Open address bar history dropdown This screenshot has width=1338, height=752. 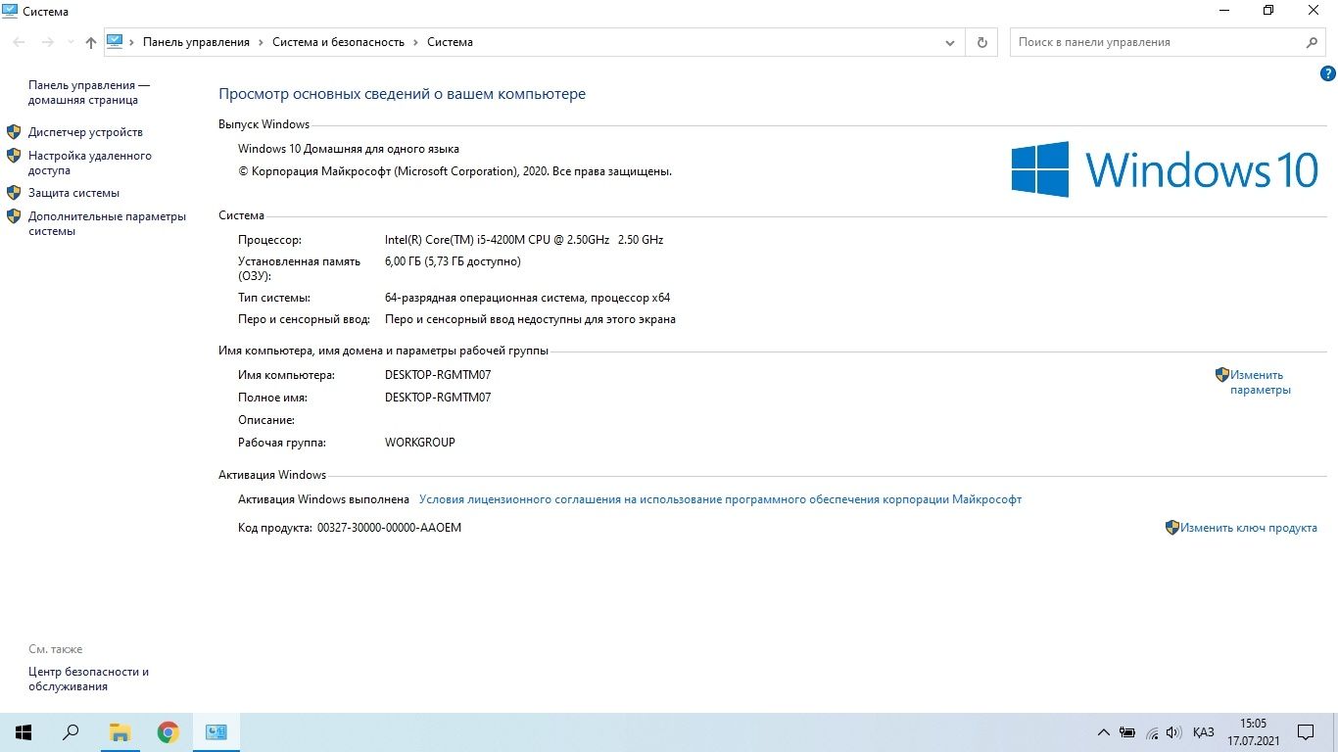pos(950,42)
